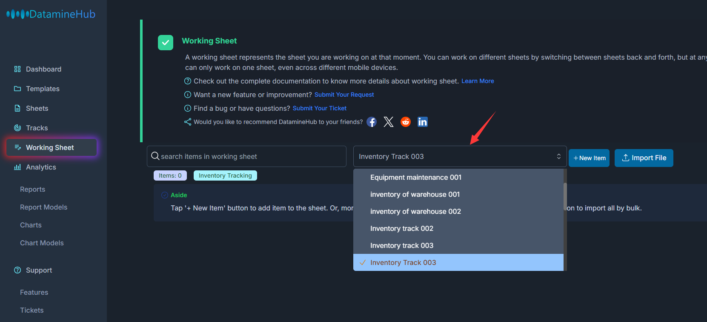Click the Working Sheet edit-list icon
This screenshot has width=707, height=322.
point(17,147)
